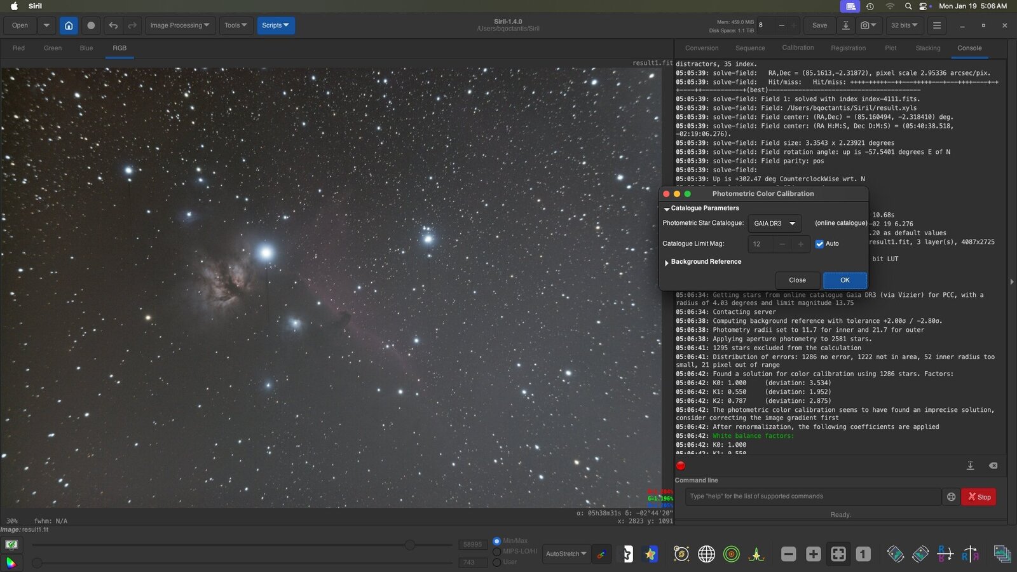The height and width of the screenshot is (572, 1017).
Task: Open the 32 bits dropdown
Action: (904, 25)
